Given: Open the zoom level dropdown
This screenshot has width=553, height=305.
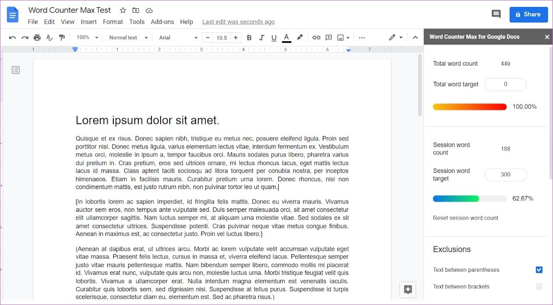Looking at the screenshot, I should click(x=87, y=38).
